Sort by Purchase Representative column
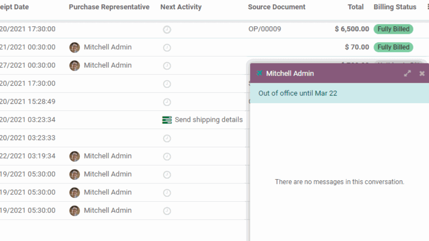The width and height of the screenshot is (429, 241). (x=109, y=7)
